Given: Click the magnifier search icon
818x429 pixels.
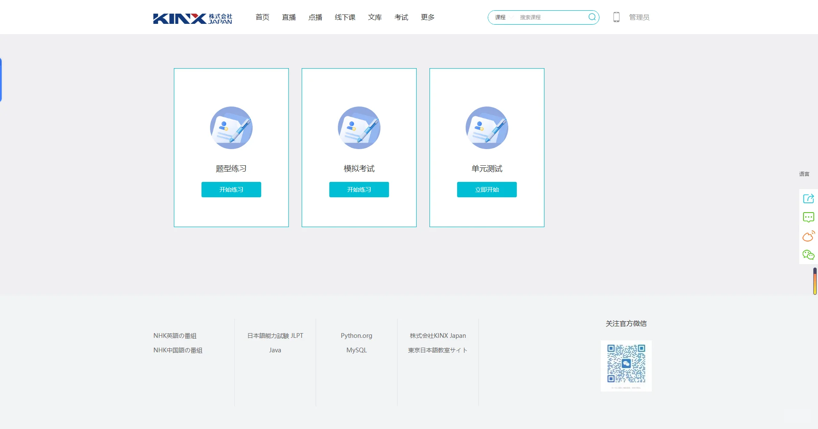Looking at the screenshot, I should (592, 17).
